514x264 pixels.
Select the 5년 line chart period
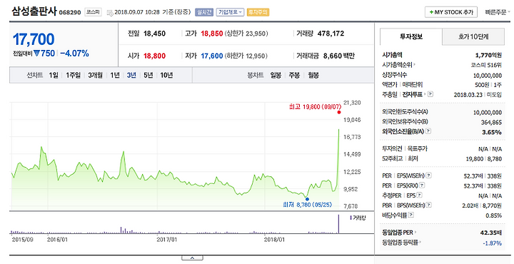click(x=148, y=76)
